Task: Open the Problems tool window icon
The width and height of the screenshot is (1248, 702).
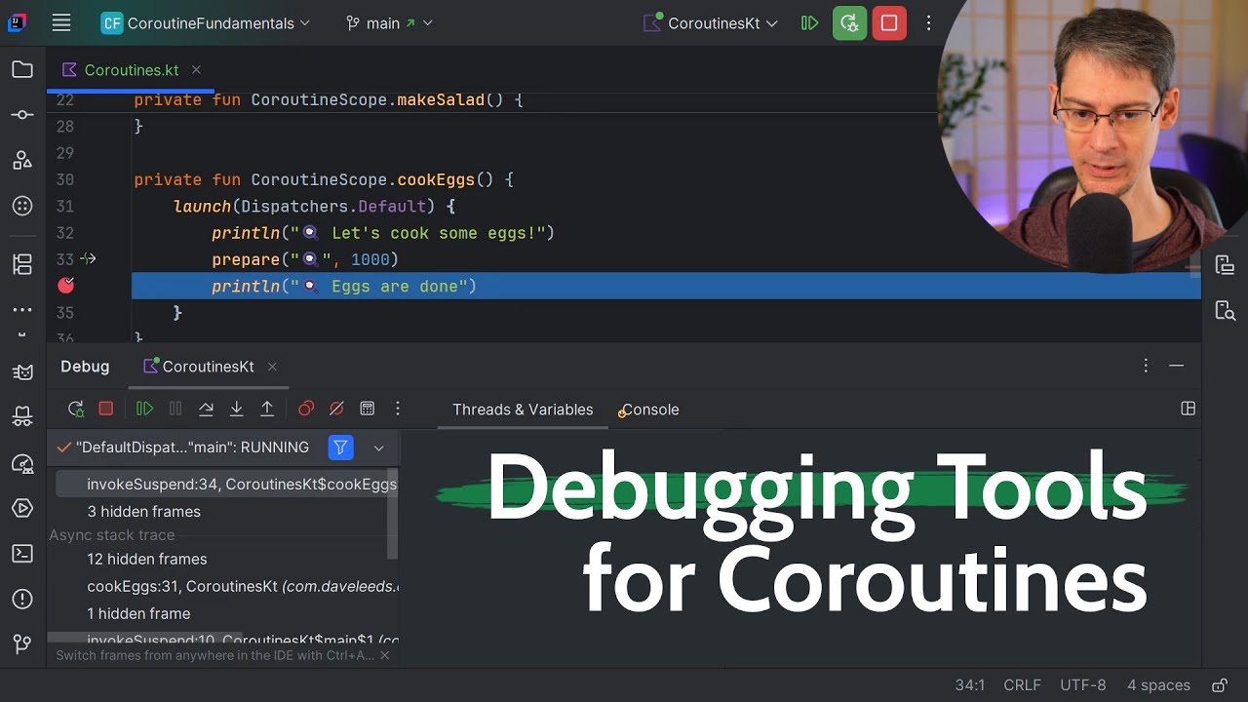Action: pyautogui.click(x=21, y=599)
